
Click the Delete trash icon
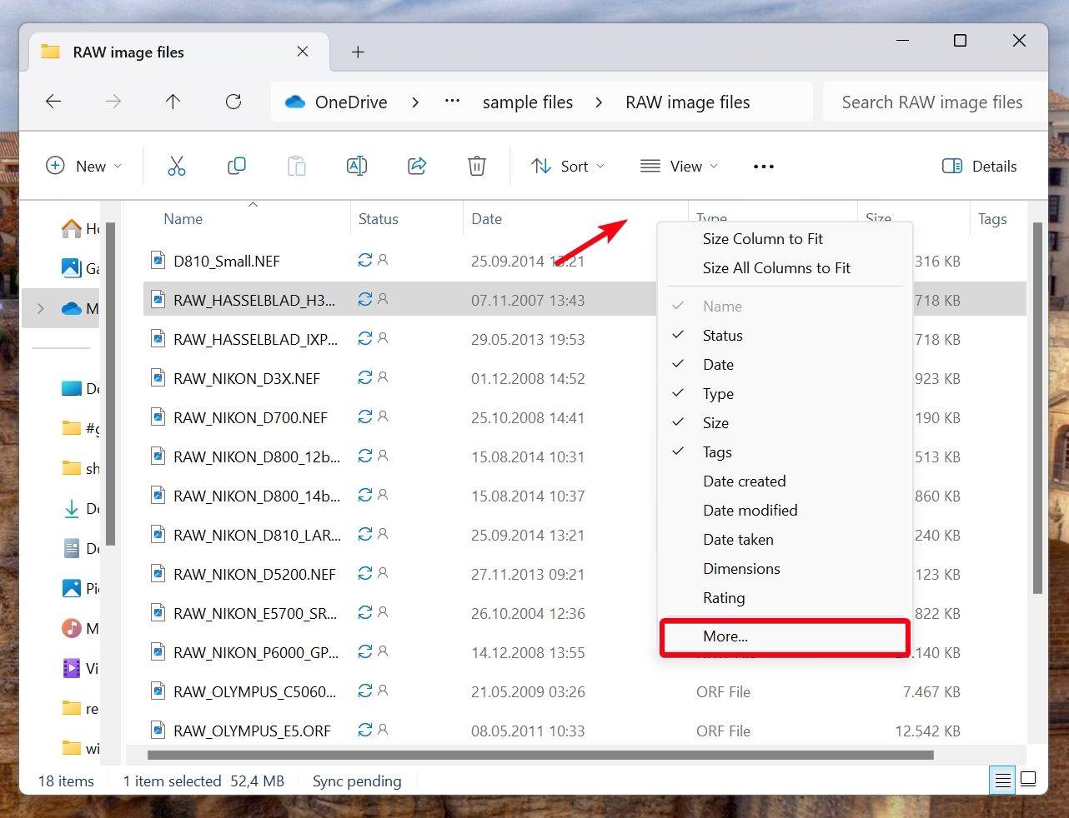click(x=477, y=166)
